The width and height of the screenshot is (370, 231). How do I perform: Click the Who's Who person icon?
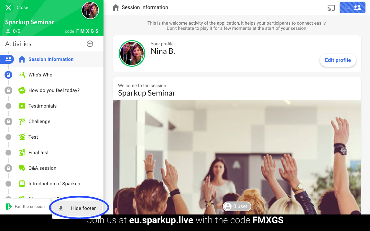tap(22, 75)
